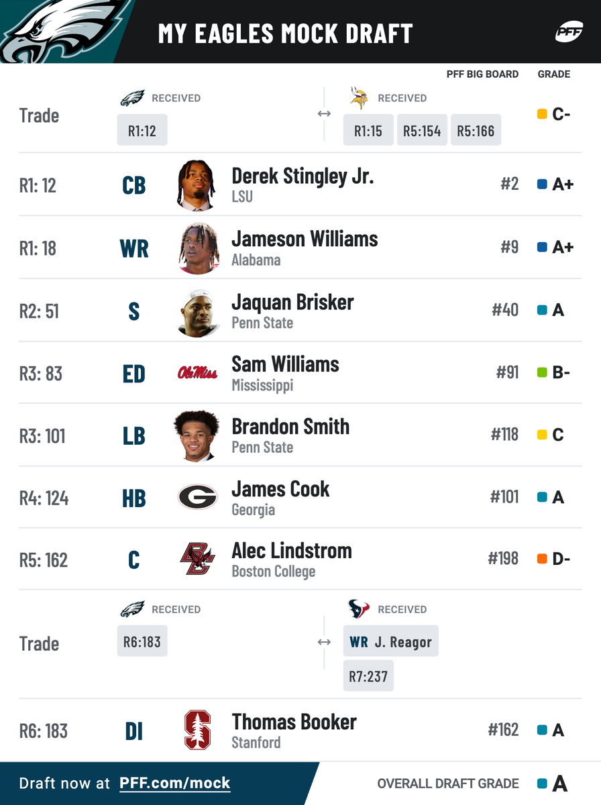
Task: Select the R5:154 pick chip
Action: 422,130
